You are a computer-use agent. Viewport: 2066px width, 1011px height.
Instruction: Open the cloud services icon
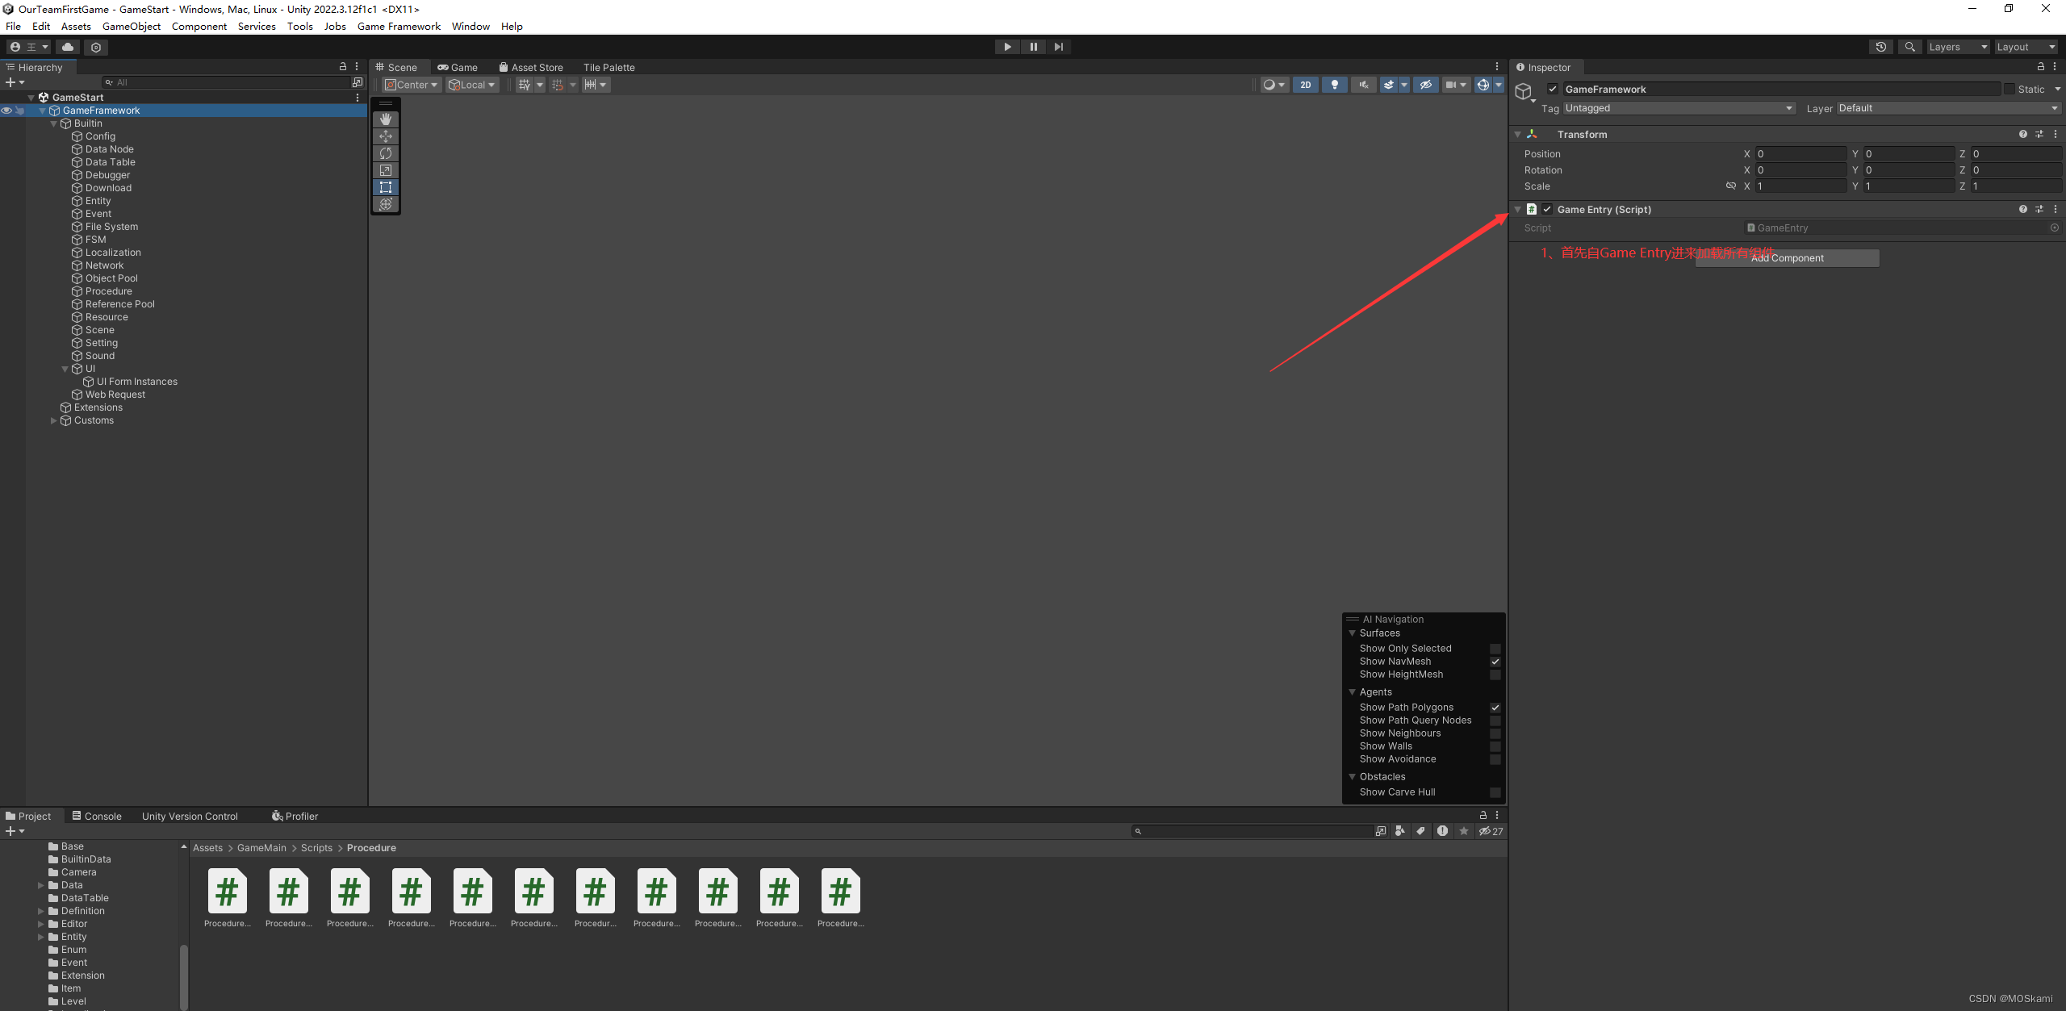click(68, 47)
